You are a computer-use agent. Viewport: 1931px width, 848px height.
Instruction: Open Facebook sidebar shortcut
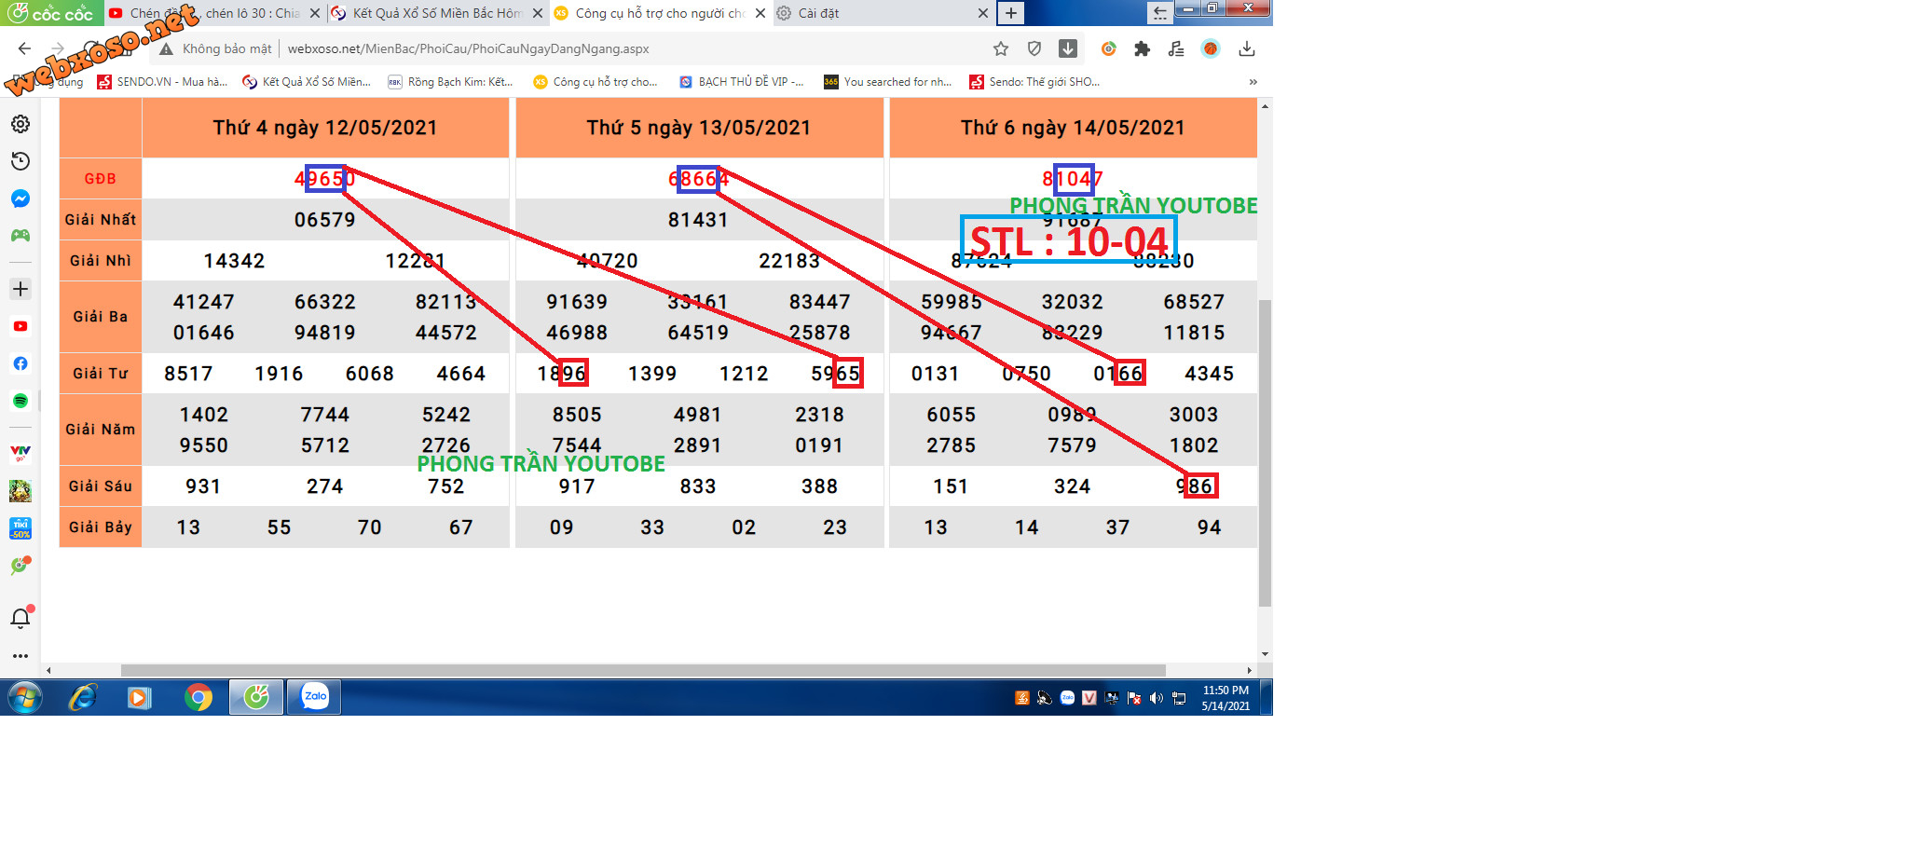pos(21,363)
